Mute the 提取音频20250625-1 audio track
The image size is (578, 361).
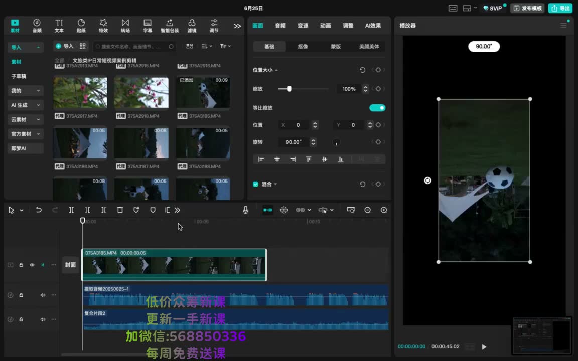pos(43,295)
